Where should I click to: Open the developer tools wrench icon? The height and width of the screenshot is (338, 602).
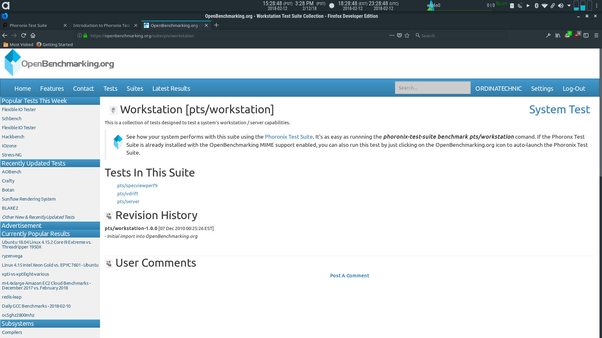[548, 36]
